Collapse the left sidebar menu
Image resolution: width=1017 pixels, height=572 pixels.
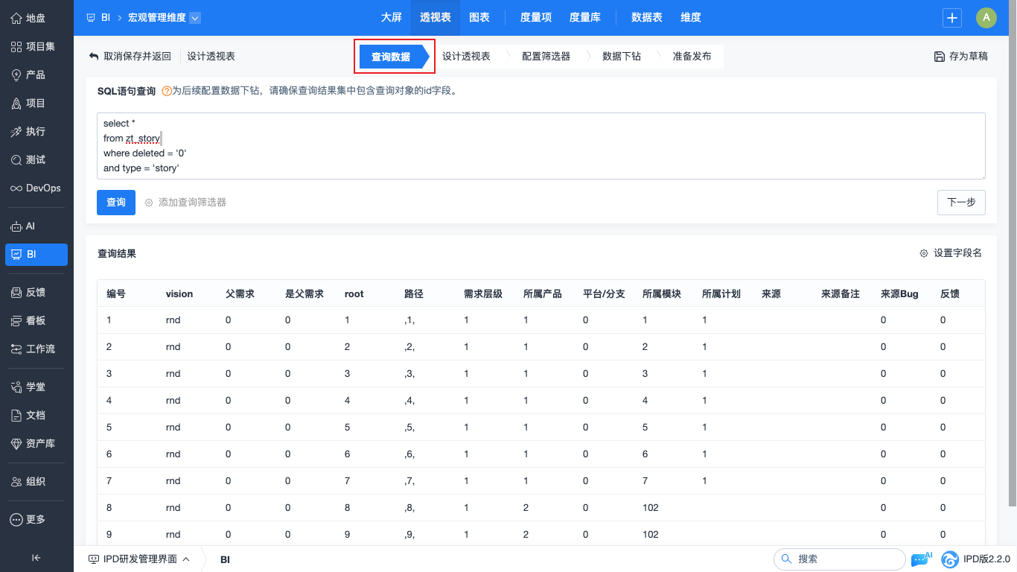pyautogui.click(x=36, y=558)
